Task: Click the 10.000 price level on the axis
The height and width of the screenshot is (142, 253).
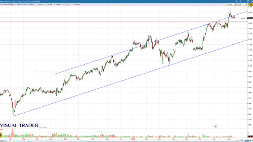Action: pos(250,66)
